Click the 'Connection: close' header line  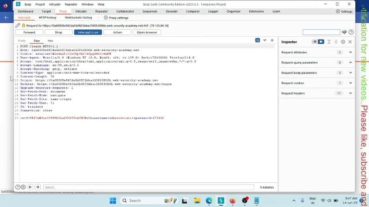[x=36, y=110]
